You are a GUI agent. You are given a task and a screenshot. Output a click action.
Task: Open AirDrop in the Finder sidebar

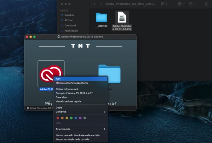point(69,20)
